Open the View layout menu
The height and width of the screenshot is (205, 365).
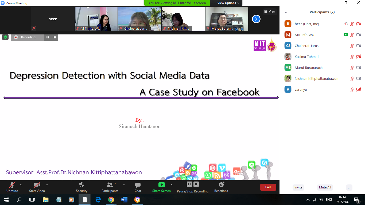coord(270,11)
